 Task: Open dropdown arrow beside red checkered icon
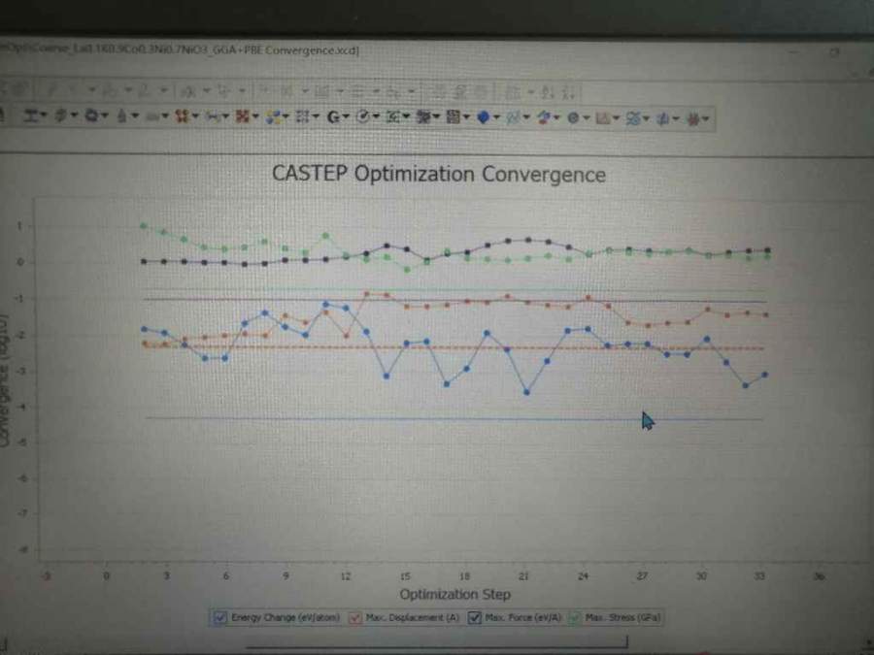[255, 116]
